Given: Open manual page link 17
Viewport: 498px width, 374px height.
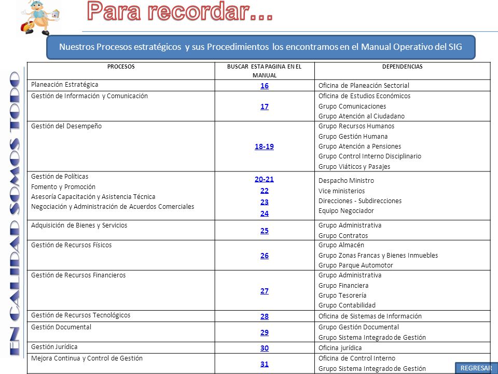Looking at the screenshot, I should 264,106.
